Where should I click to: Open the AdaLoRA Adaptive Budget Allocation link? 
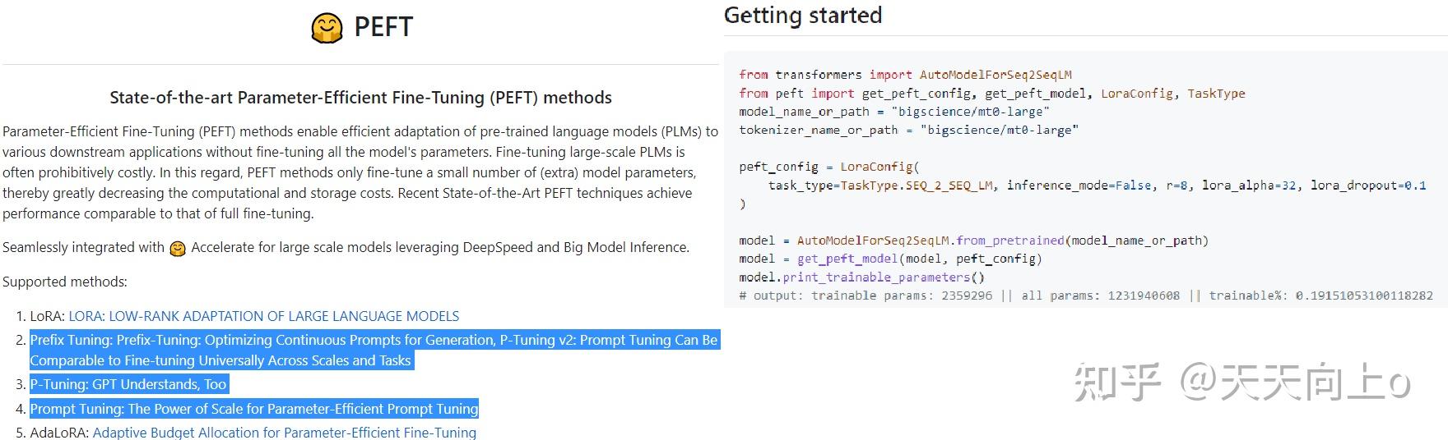284,433
